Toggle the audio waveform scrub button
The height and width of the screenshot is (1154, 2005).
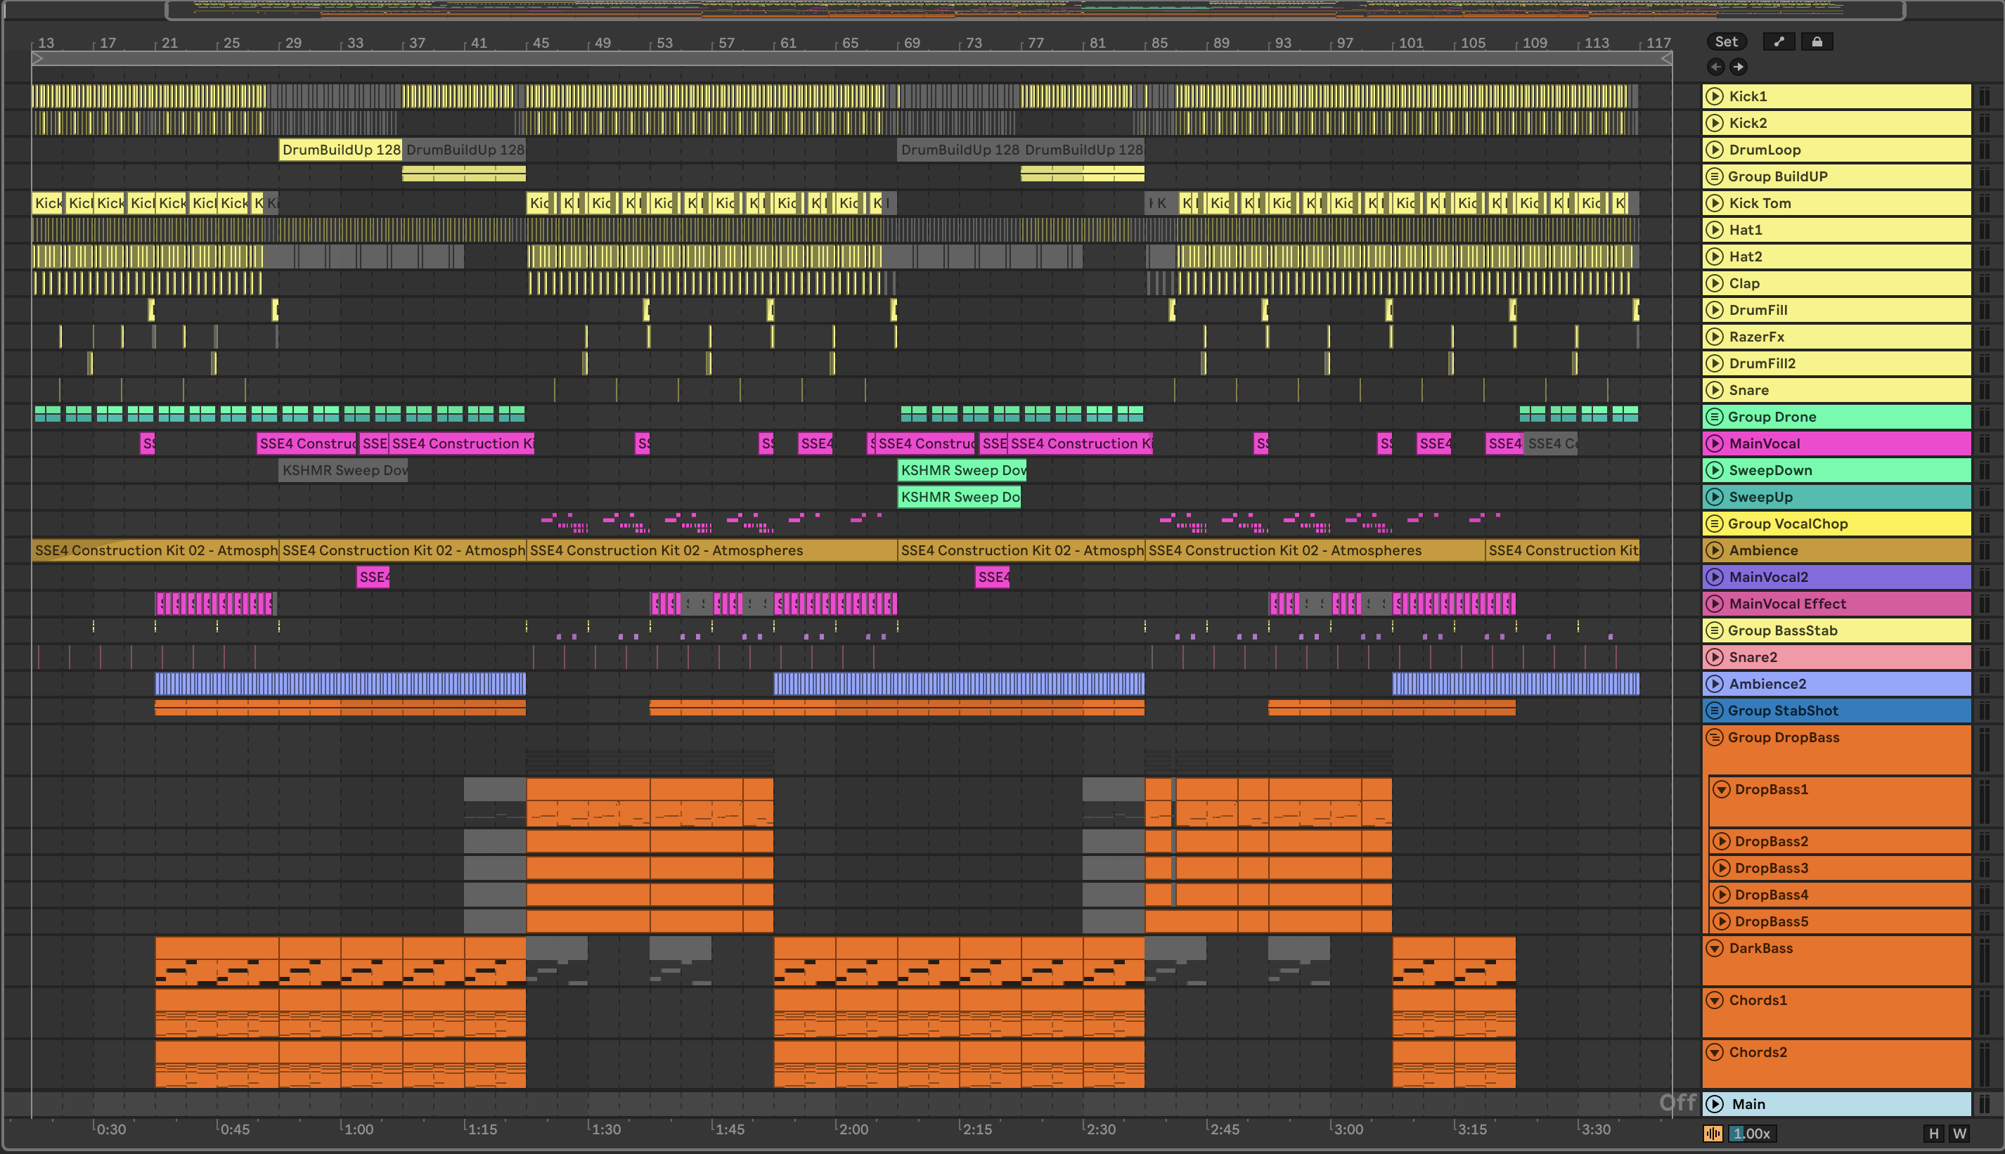pos(1713,1134)
